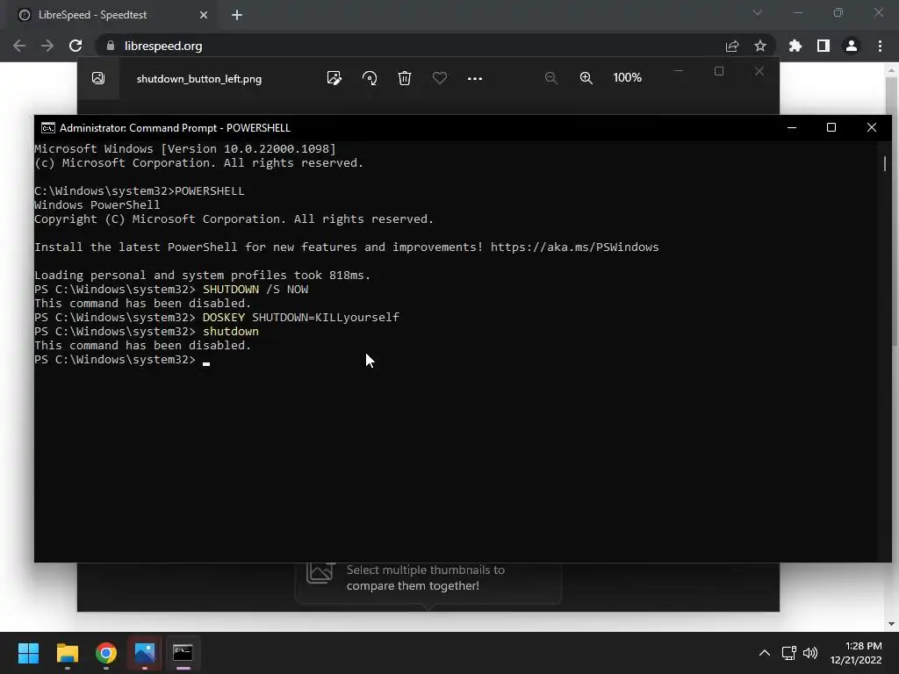
Task: Show hidden tray icons chevron
Action: 765,653
